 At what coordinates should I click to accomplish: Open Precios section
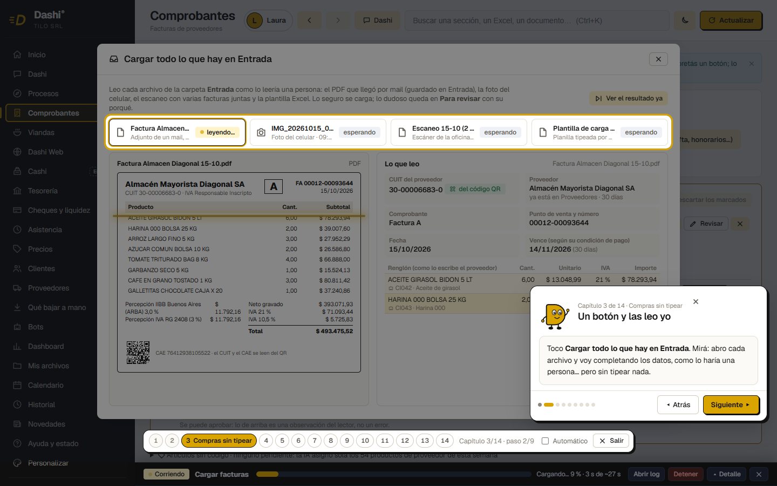tap(40, 249)
